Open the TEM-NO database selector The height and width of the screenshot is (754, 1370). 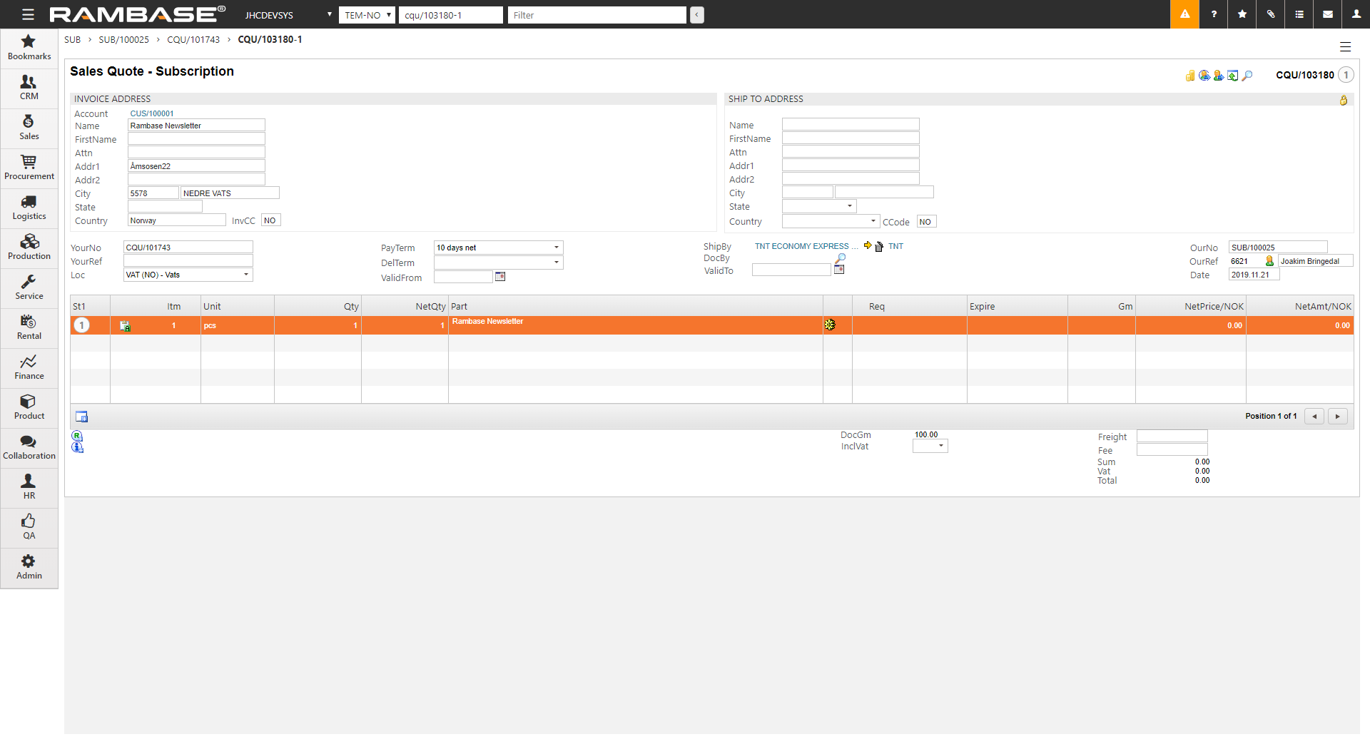pos(367,15)
